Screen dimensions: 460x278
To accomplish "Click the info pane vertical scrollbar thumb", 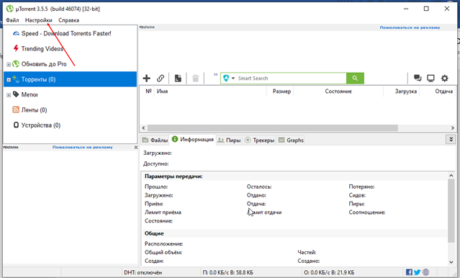I will pos(451,210).
